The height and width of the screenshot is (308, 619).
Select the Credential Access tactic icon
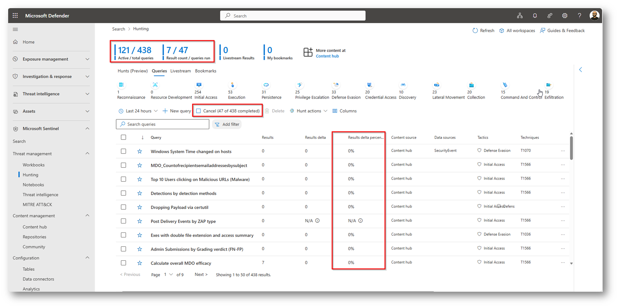pos(369,85)
